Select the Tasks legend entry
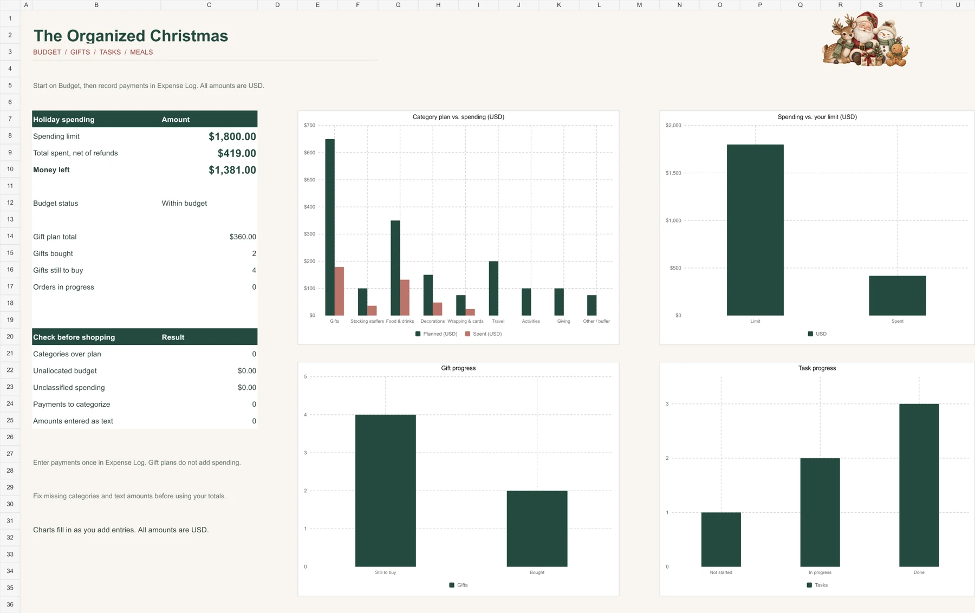The image size is (975, 613). [817, 585]
